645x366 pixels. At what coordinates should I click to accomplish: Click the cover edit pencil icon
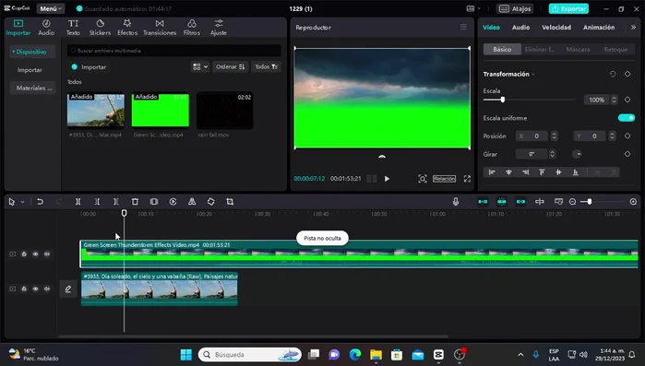tap(68, 289)
